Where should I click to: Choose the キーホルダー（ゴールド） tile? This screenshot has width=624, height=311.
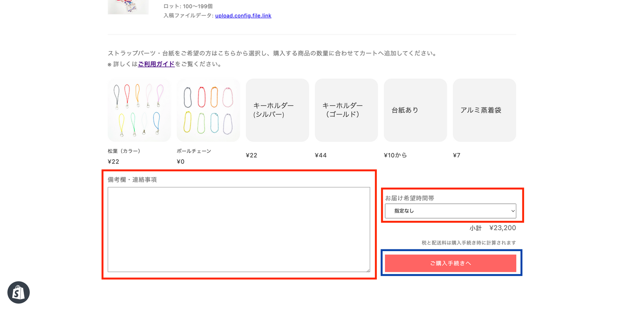346,110
